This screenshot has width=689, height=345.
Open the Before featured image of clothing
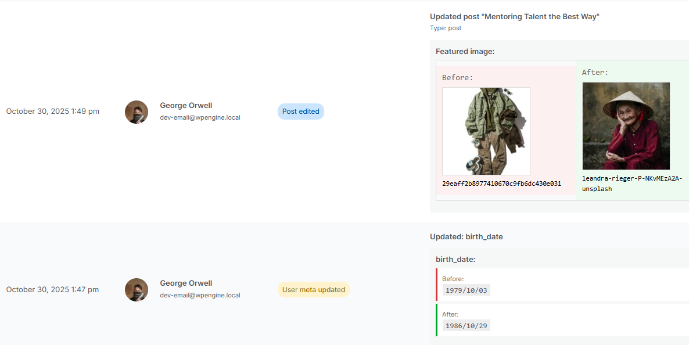pyautogui.click(x=486, y=131)
